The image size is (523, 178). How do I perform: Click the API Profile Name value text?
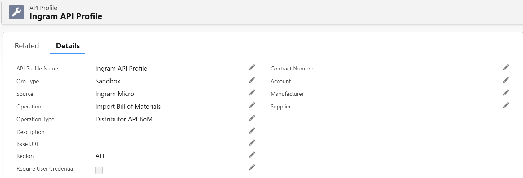coord(121,69)
